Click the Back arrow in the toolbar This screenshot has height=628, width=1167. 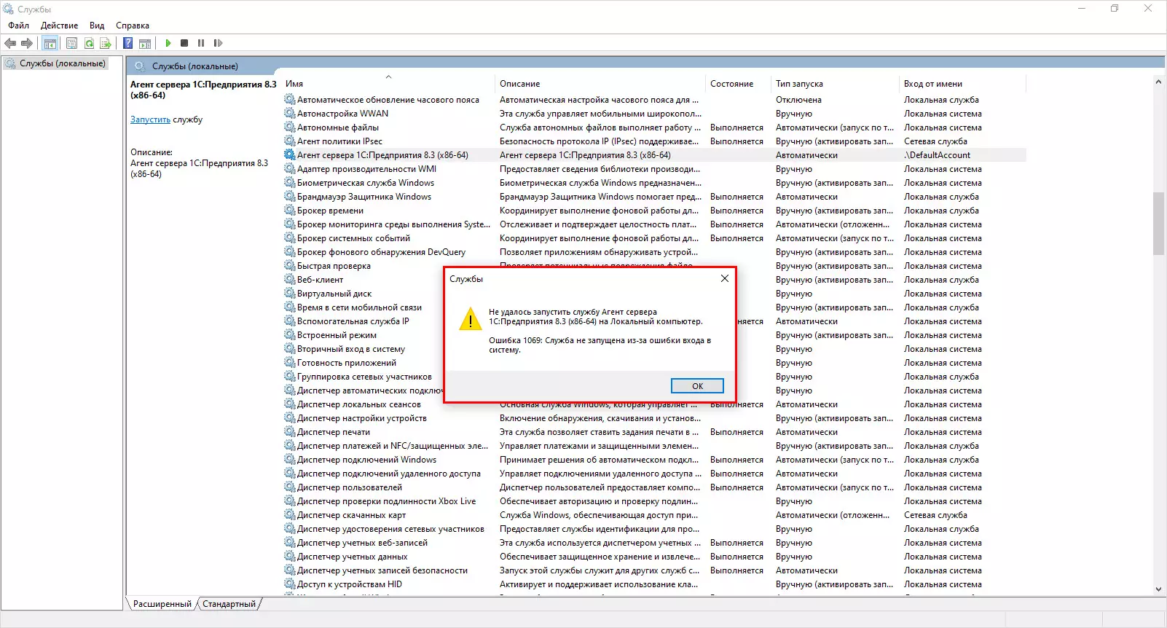click(x=10, y=44)
